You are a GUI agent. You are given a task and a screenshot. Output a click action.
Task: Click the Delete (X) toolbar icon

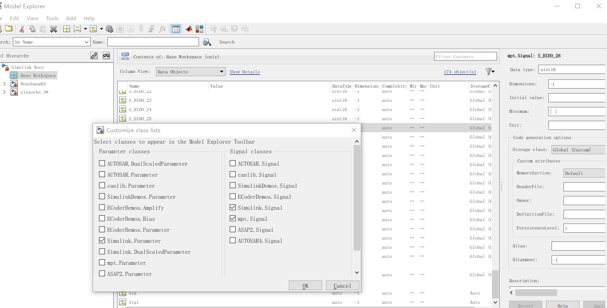[x=54, y=28]
